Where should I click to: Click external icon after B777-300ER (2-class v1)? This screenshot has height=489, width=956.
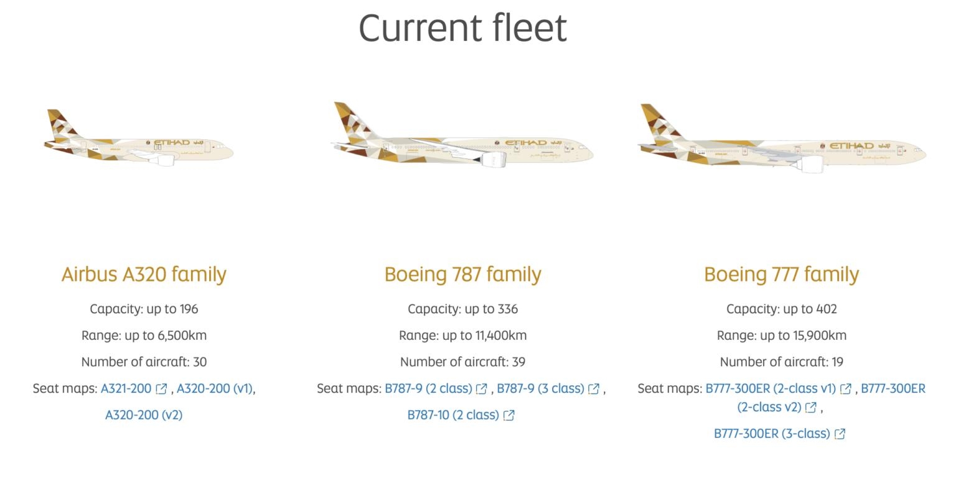pyautogui.click(x=845, y=389)
